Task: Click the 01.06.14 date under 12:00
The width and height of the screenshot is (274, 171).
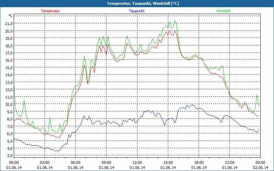Action: pos(137,168)
